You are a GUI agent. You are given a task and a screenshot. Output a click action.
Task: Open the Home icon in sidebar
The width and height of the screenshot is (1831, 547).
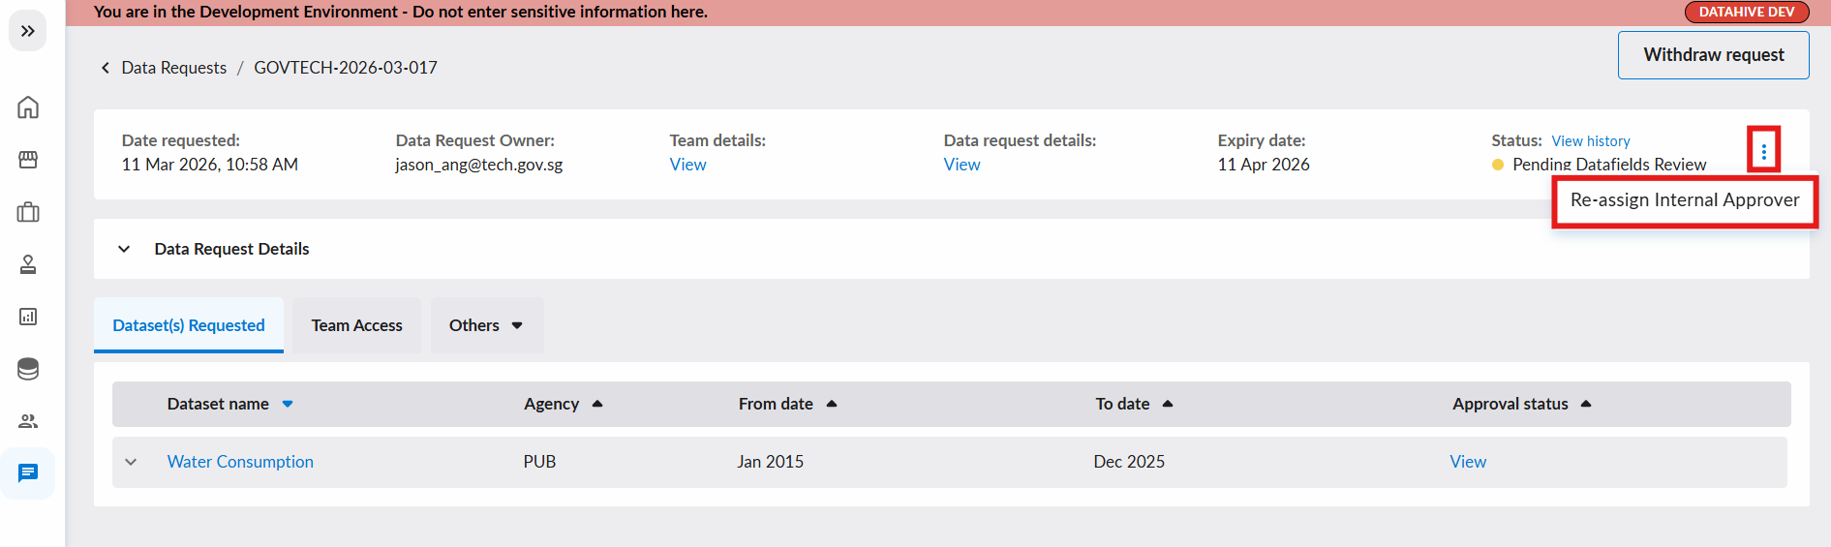tap(28, 107)
